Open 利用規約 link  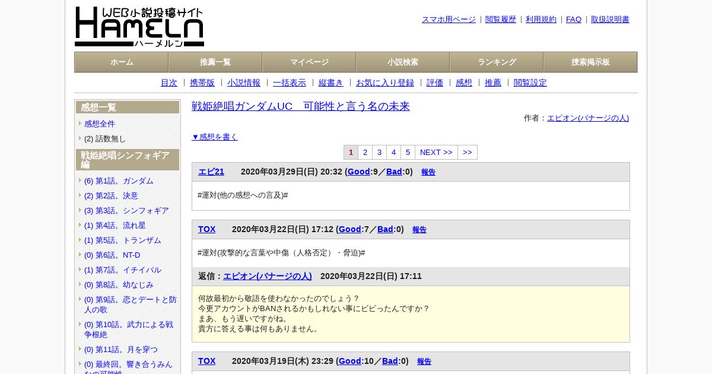(541, 20)
